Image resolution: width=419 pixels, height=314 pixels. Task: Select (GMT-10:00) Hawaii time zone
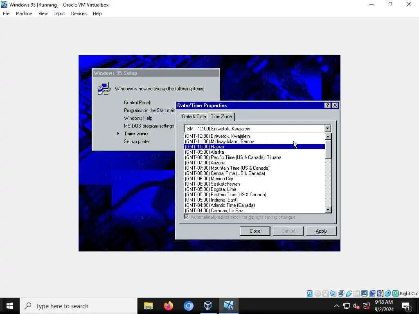[x=254, y=147]
